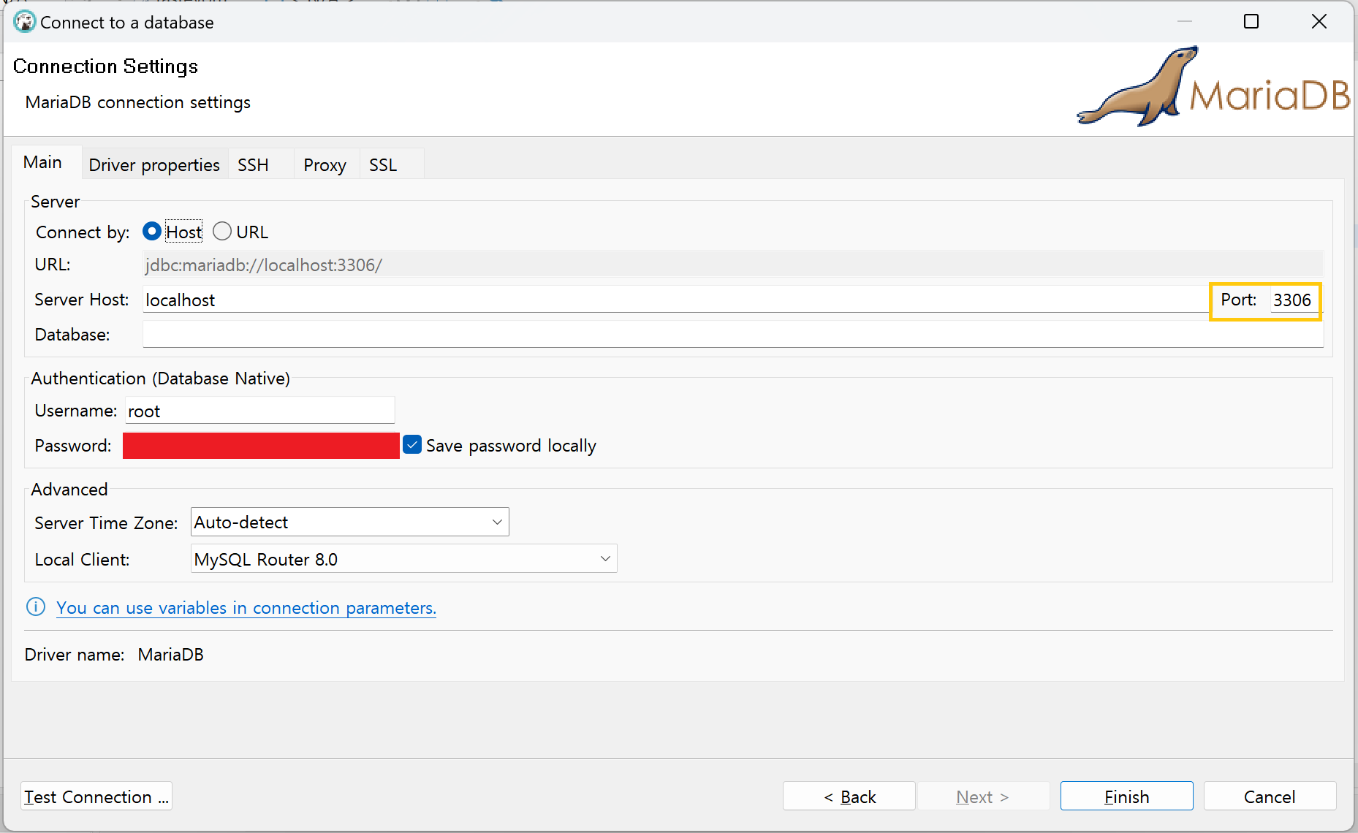This screenshot has height=833, width=1358.
Task: Maximize the Connect to a database window
Action: click(x=1251, y=22)
